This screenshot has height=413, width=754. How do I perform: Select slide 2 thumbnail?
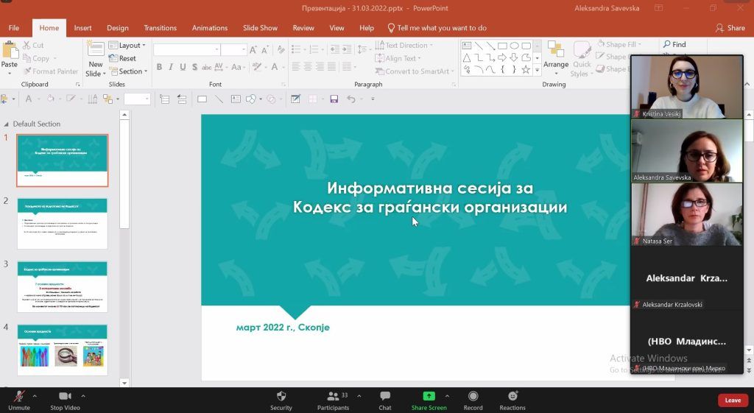pyautogui.click(x=63, y=224)
